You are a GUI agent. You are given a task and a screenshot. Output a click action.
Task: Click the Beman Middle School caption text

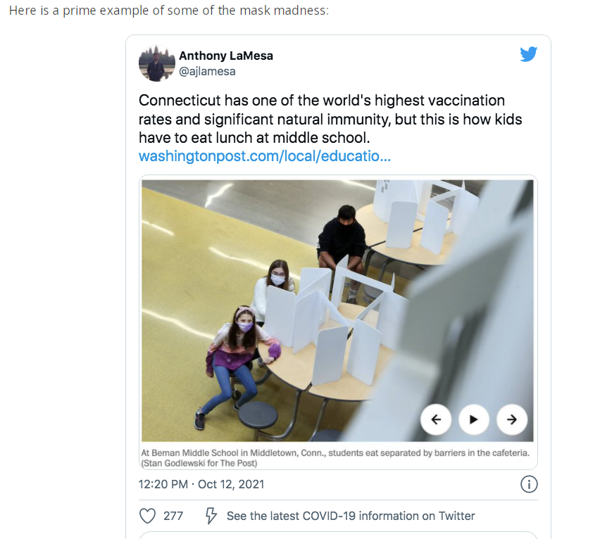pos(335,453)
